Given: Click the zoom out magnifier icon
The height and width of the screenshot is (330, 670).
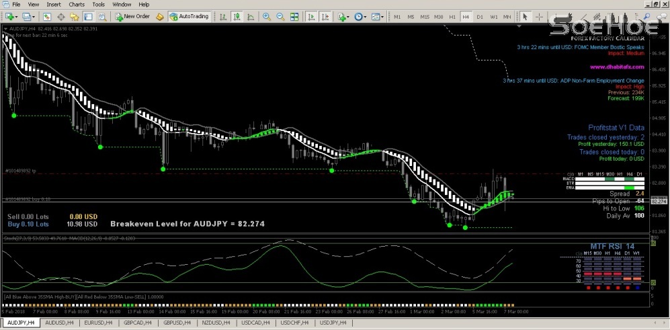Looking at the screenshot, I should [280, 16].
